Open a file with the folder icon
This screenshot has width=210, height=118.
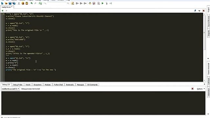click(x=6, y=3)
